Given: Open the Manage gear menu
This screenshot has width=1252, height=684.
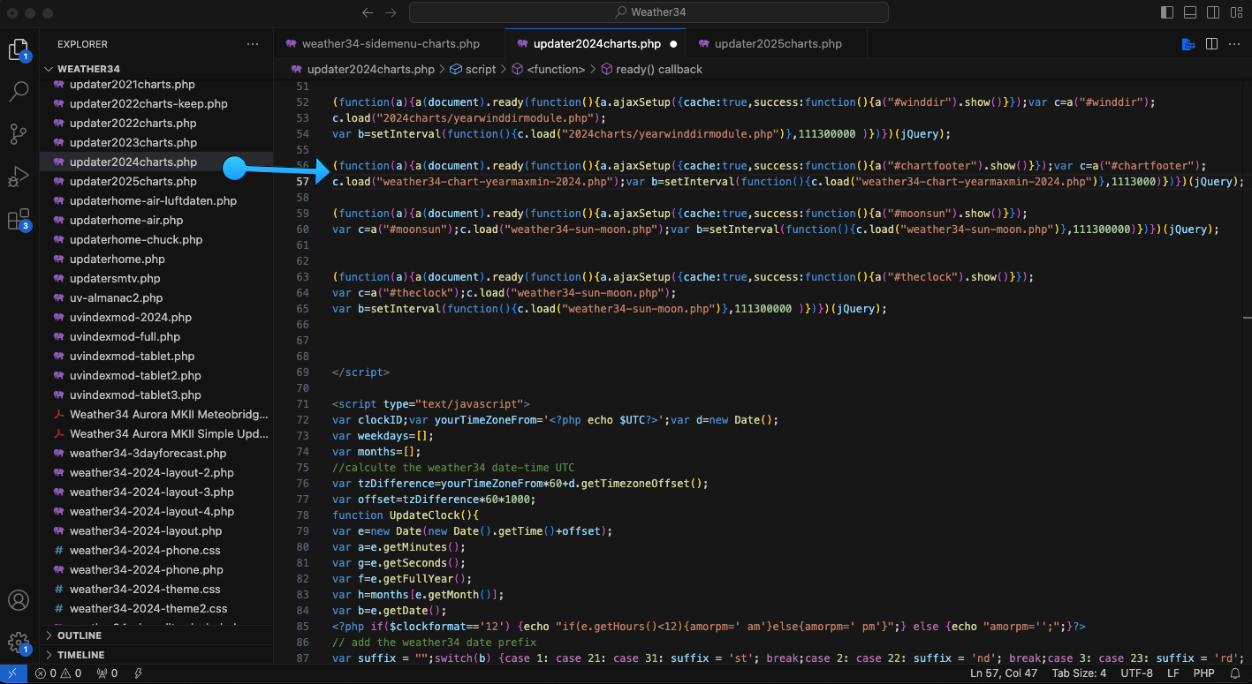Looking at the screenshot, I should point(19,643).
